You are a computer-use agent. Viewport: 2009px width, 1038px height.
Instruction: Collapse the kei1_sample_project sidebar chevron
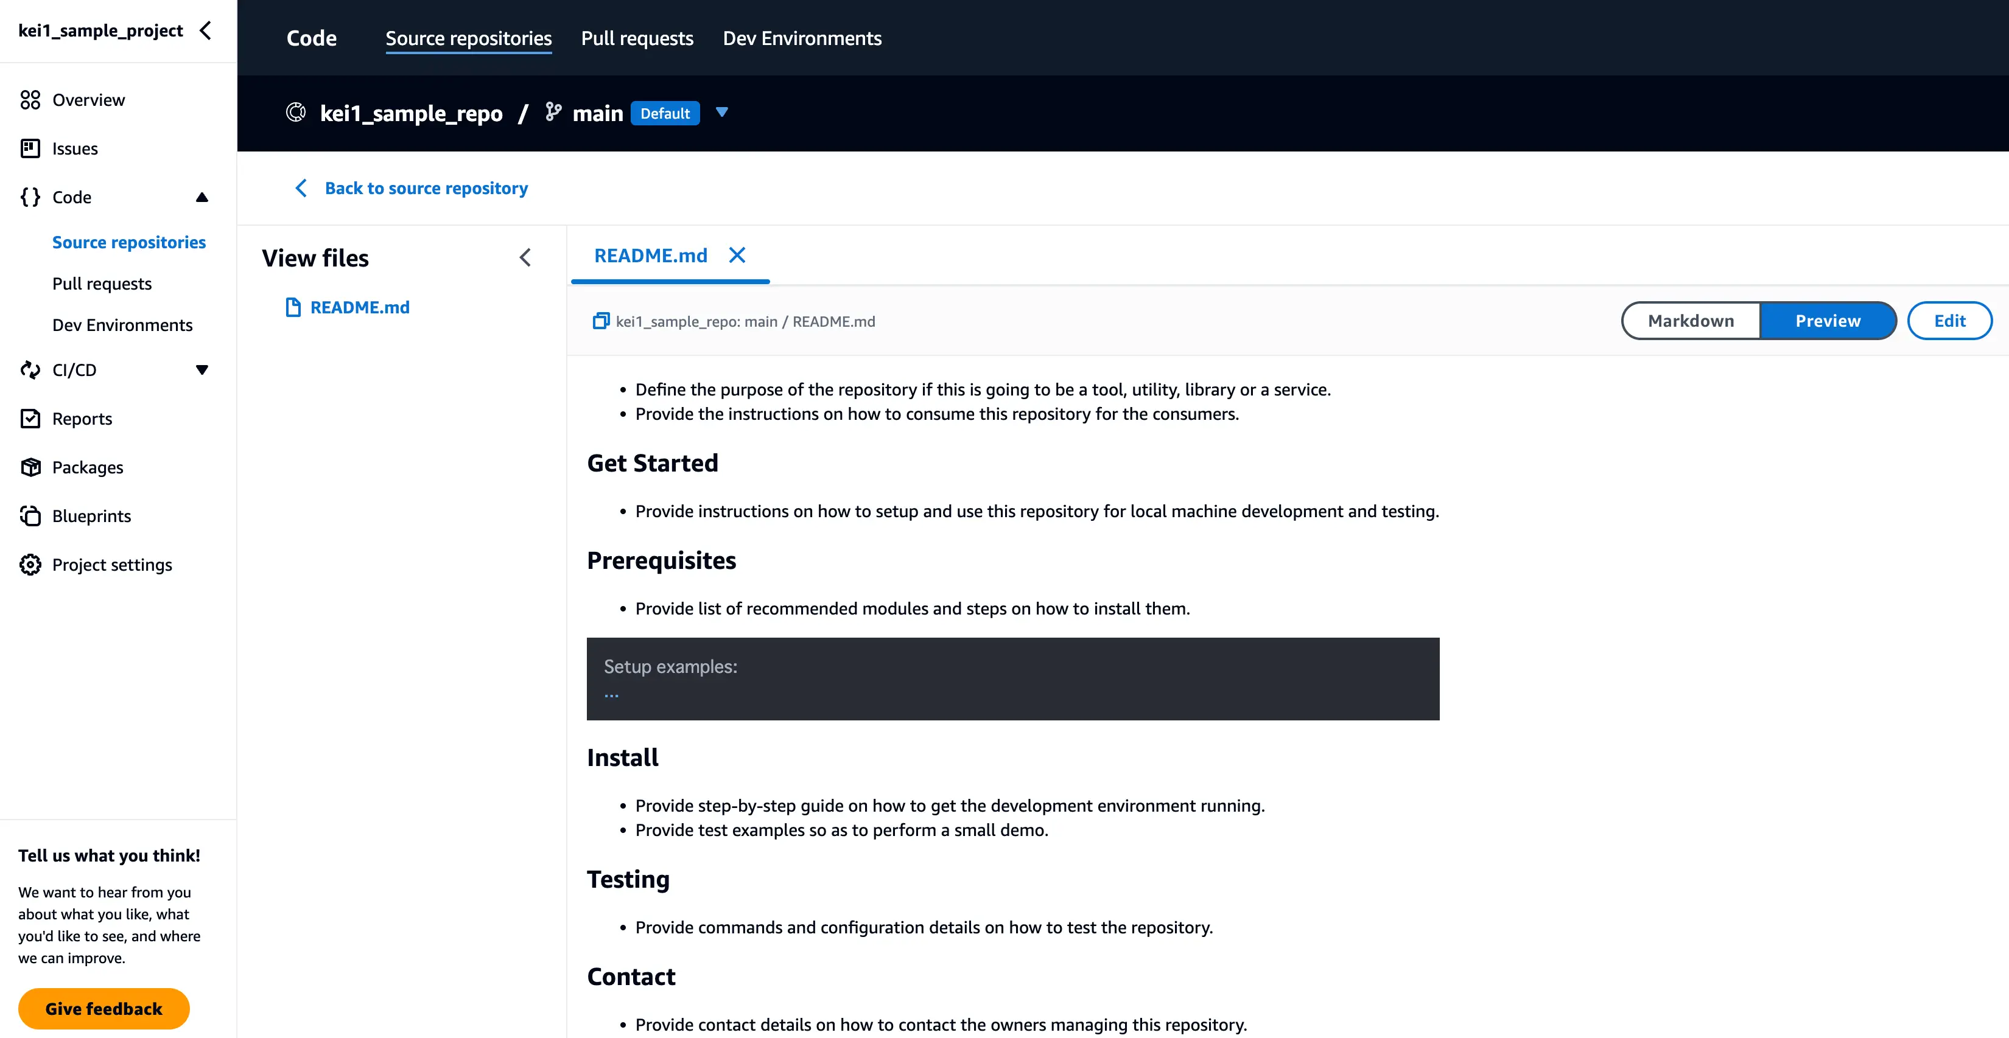click(206, 30)
